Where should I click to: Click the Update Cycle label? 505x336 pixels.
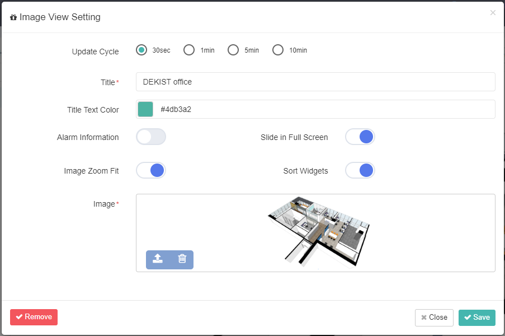click(x=95, y=52)
